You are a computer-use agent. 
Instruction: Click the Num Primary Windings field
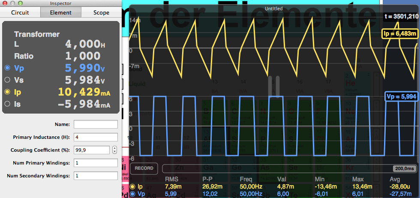click(96, 163)
